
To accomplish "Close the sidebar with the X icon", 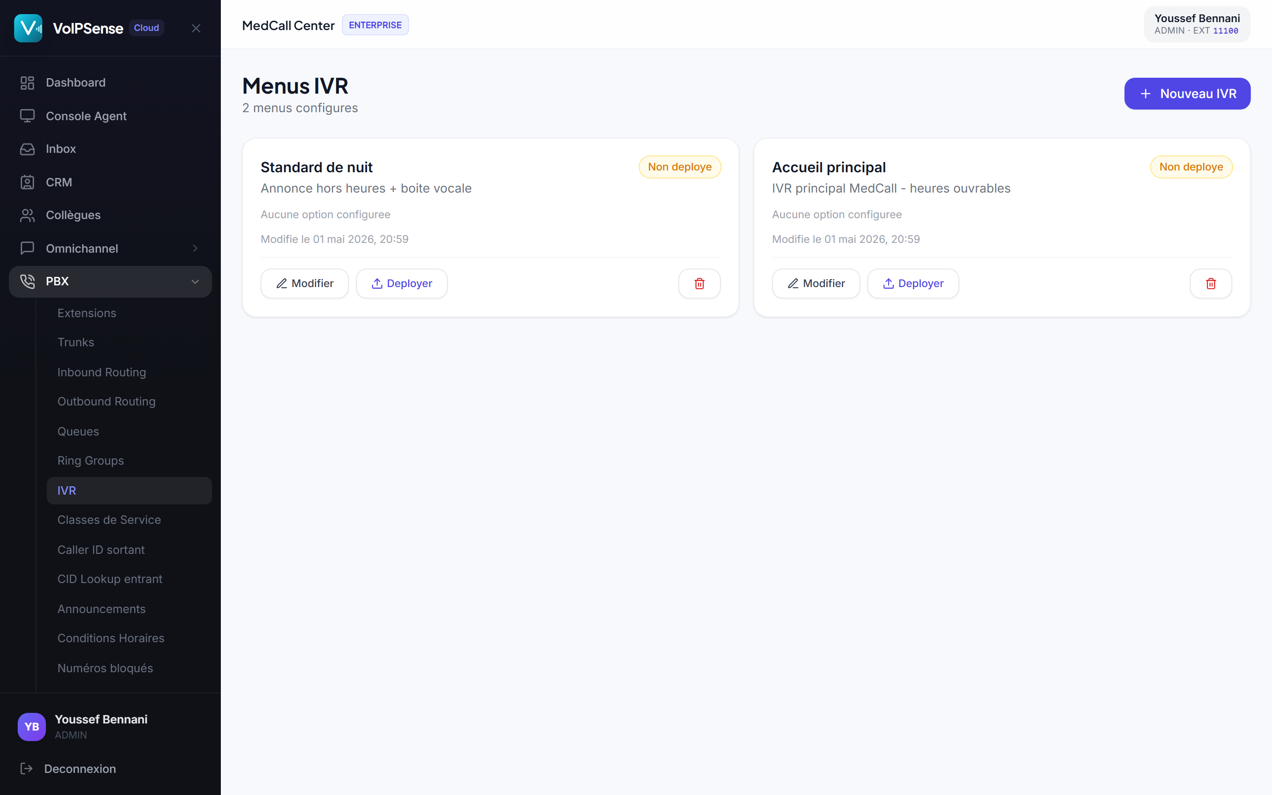I will click(196, 28).
